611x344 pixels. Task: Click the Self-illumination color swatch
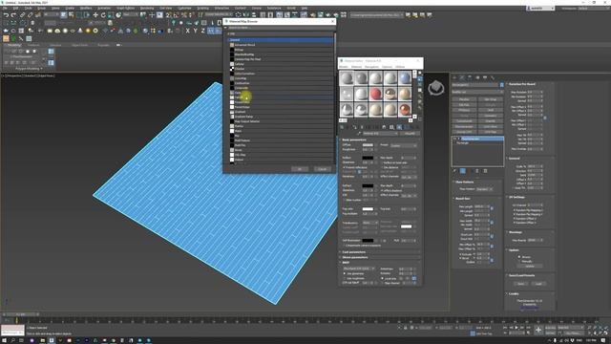tap(368, 241)
